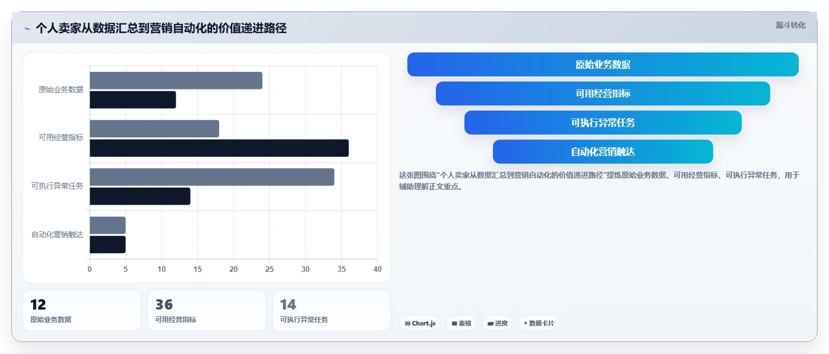Click the description paragraph under the funnel
829x354 pixels.
[599, 181]
